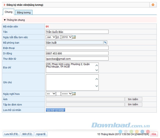The image size is (160, 138).
Task: Click the Xóa delete button
Action: coord(153,134)
